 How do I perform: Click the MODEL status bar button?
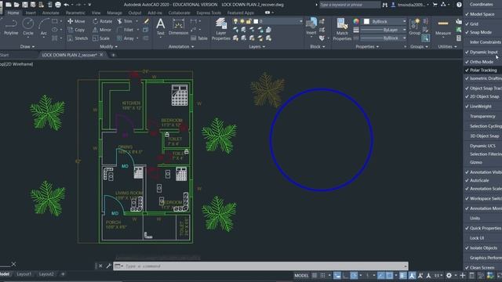pyautogui.click(x=301, y=275)
